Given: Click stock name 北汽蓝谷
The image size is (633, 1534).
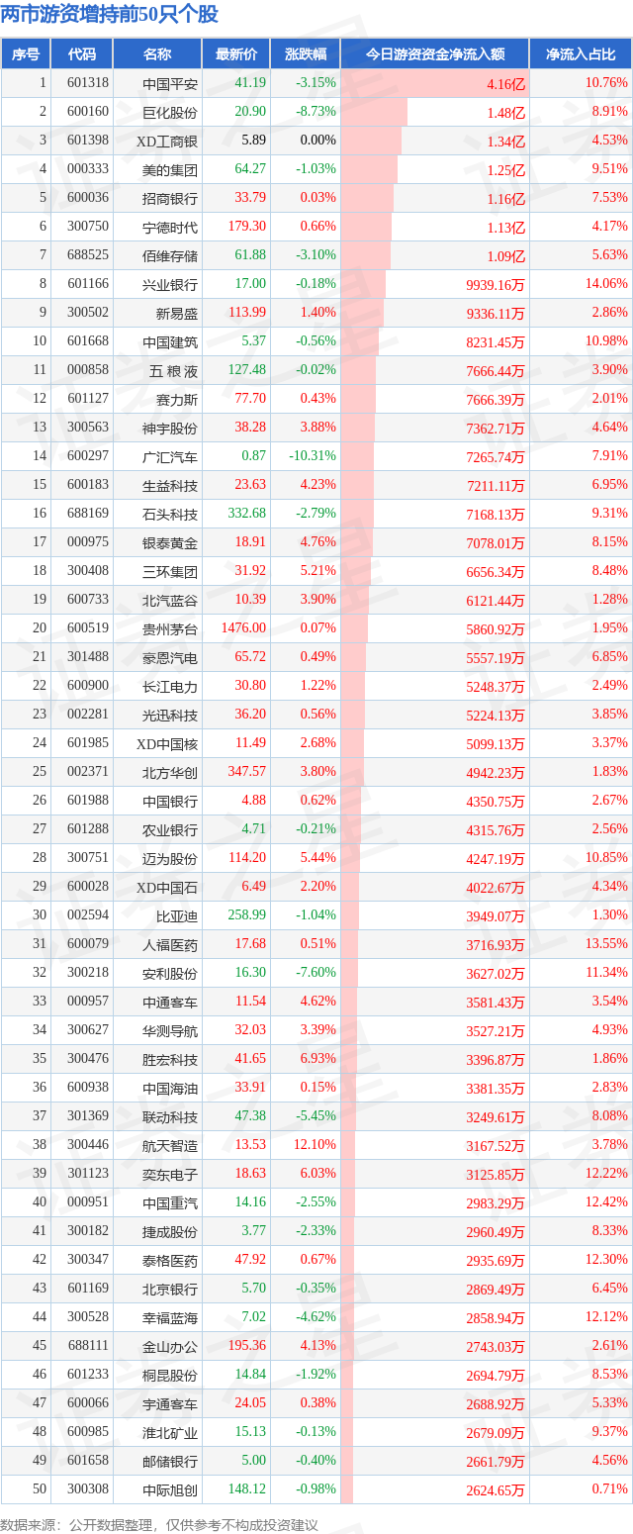Looking at the screenshot, I should click(170, 601).
